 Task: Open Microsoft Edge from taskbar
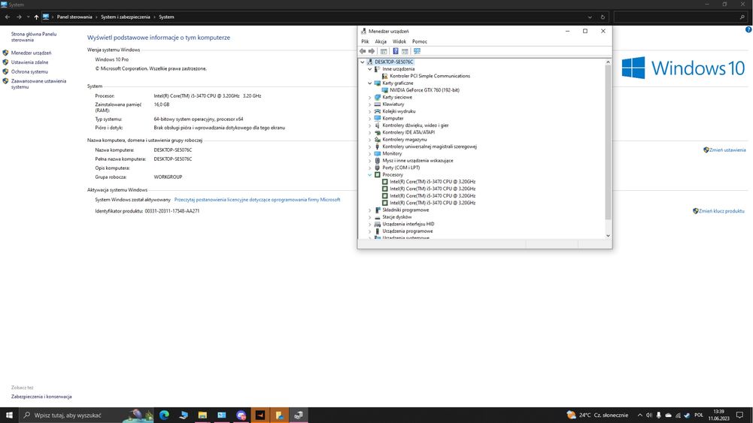(x=164, y=415)
